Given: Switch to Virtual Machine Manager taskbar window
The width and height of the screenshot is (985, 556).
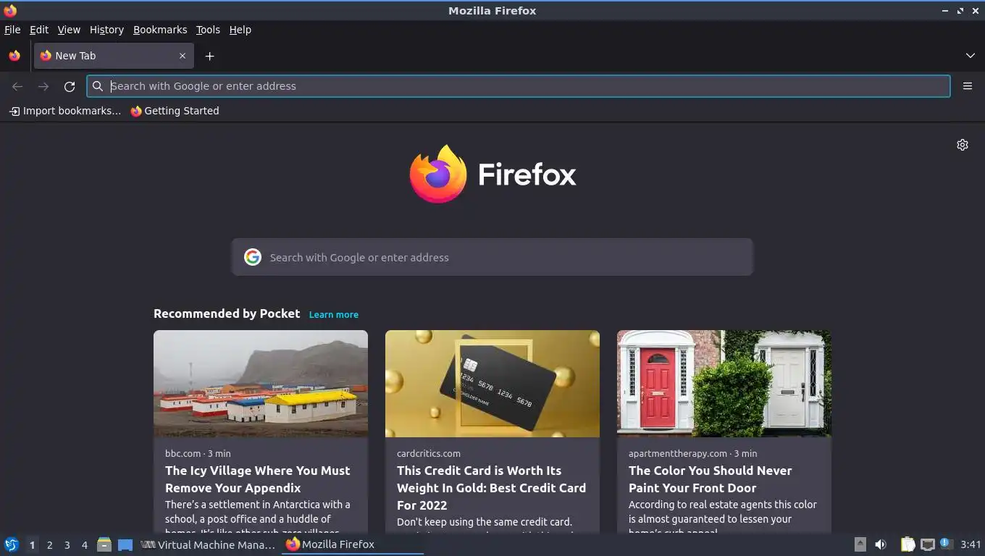Looking at the screenshot, I should click(x=209, y=544).
